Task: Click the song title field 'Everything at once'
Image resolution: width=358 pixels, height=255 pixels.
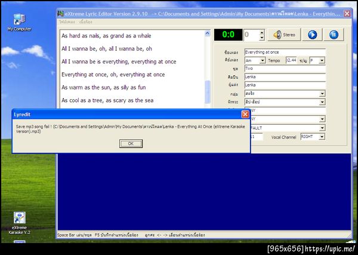Action: (285, 52)
